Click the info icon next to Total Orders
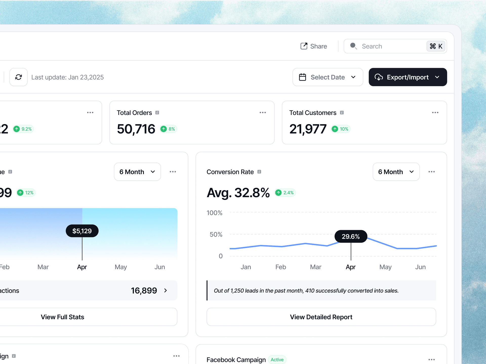 [x=157, y=113]
